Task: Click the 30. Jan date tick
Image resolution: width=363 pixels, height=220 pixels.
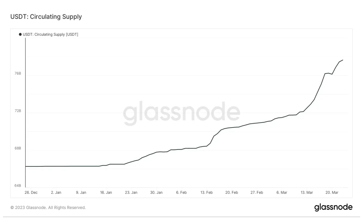Action: coord(156,193)
